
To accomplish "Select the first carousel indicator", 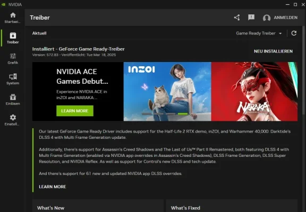I will coord(147,114).
